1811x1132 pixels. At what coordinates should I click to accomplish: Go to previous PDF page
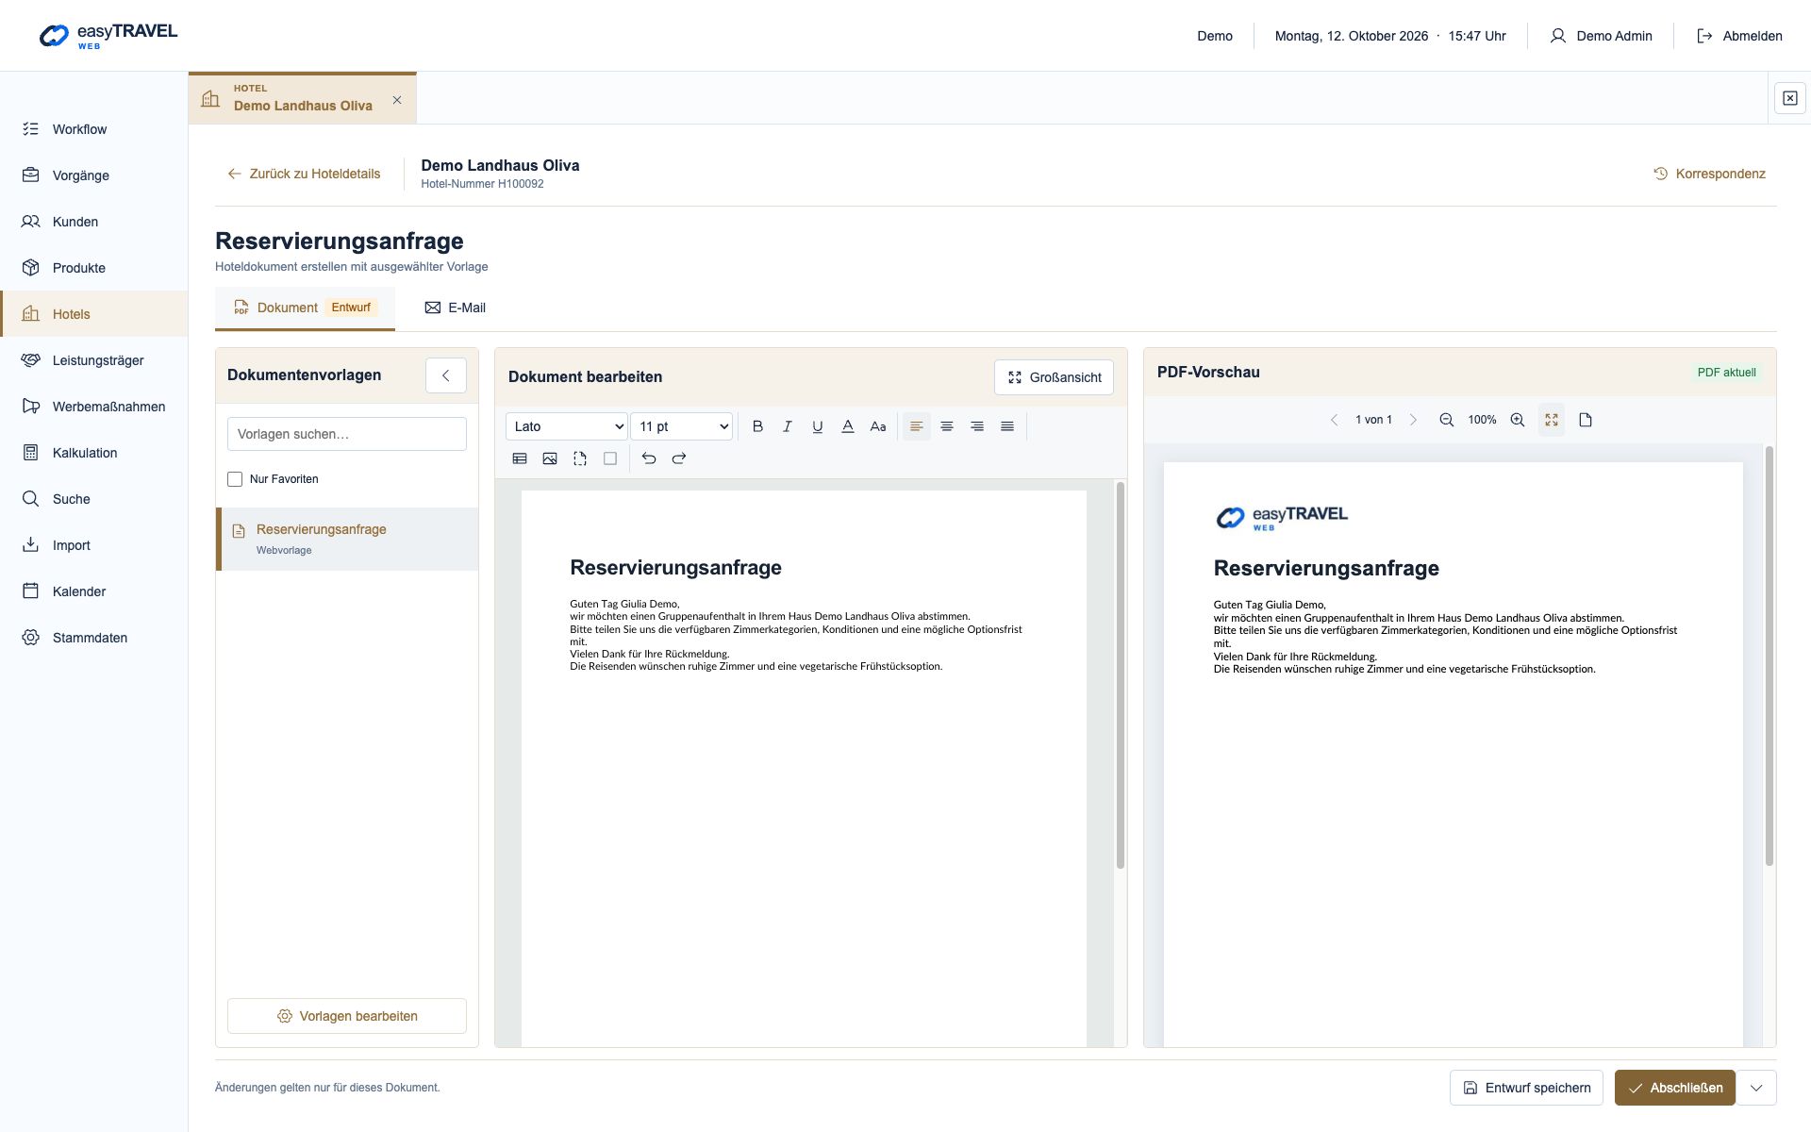click(x=1334, y=420)
